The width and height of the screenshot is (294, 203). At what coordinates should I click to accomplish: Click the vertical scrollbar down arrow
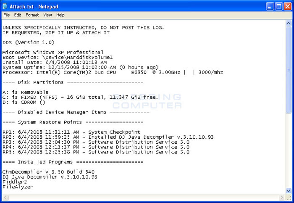click(289, 191)
